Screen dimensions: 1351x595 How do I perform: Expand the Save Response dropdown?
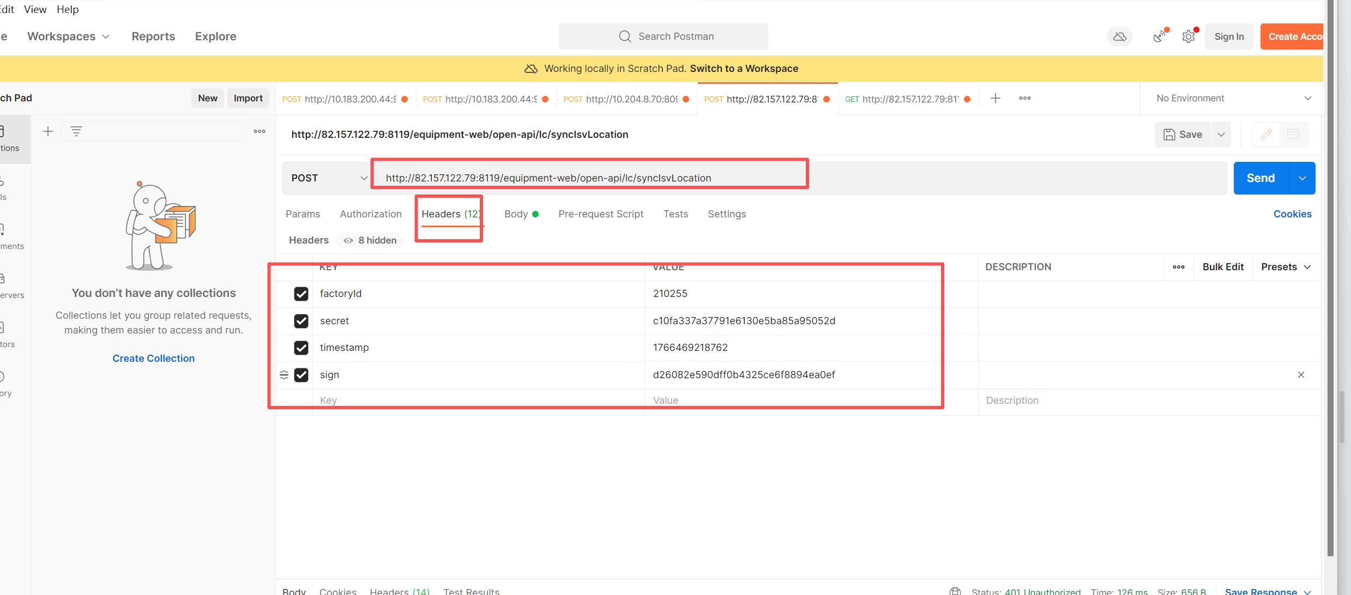click(1268, 591)
